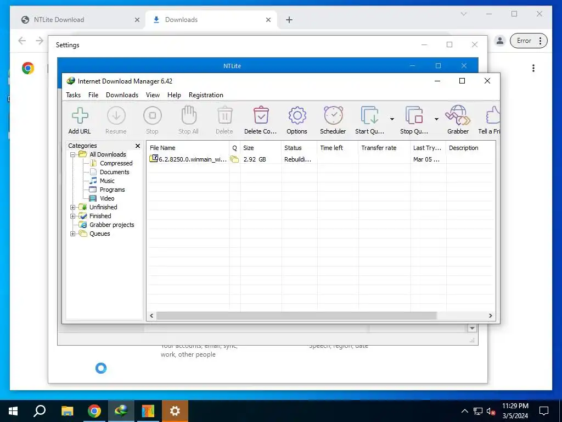
Task: Open the Help menu
Action: [x=174, y=95]
